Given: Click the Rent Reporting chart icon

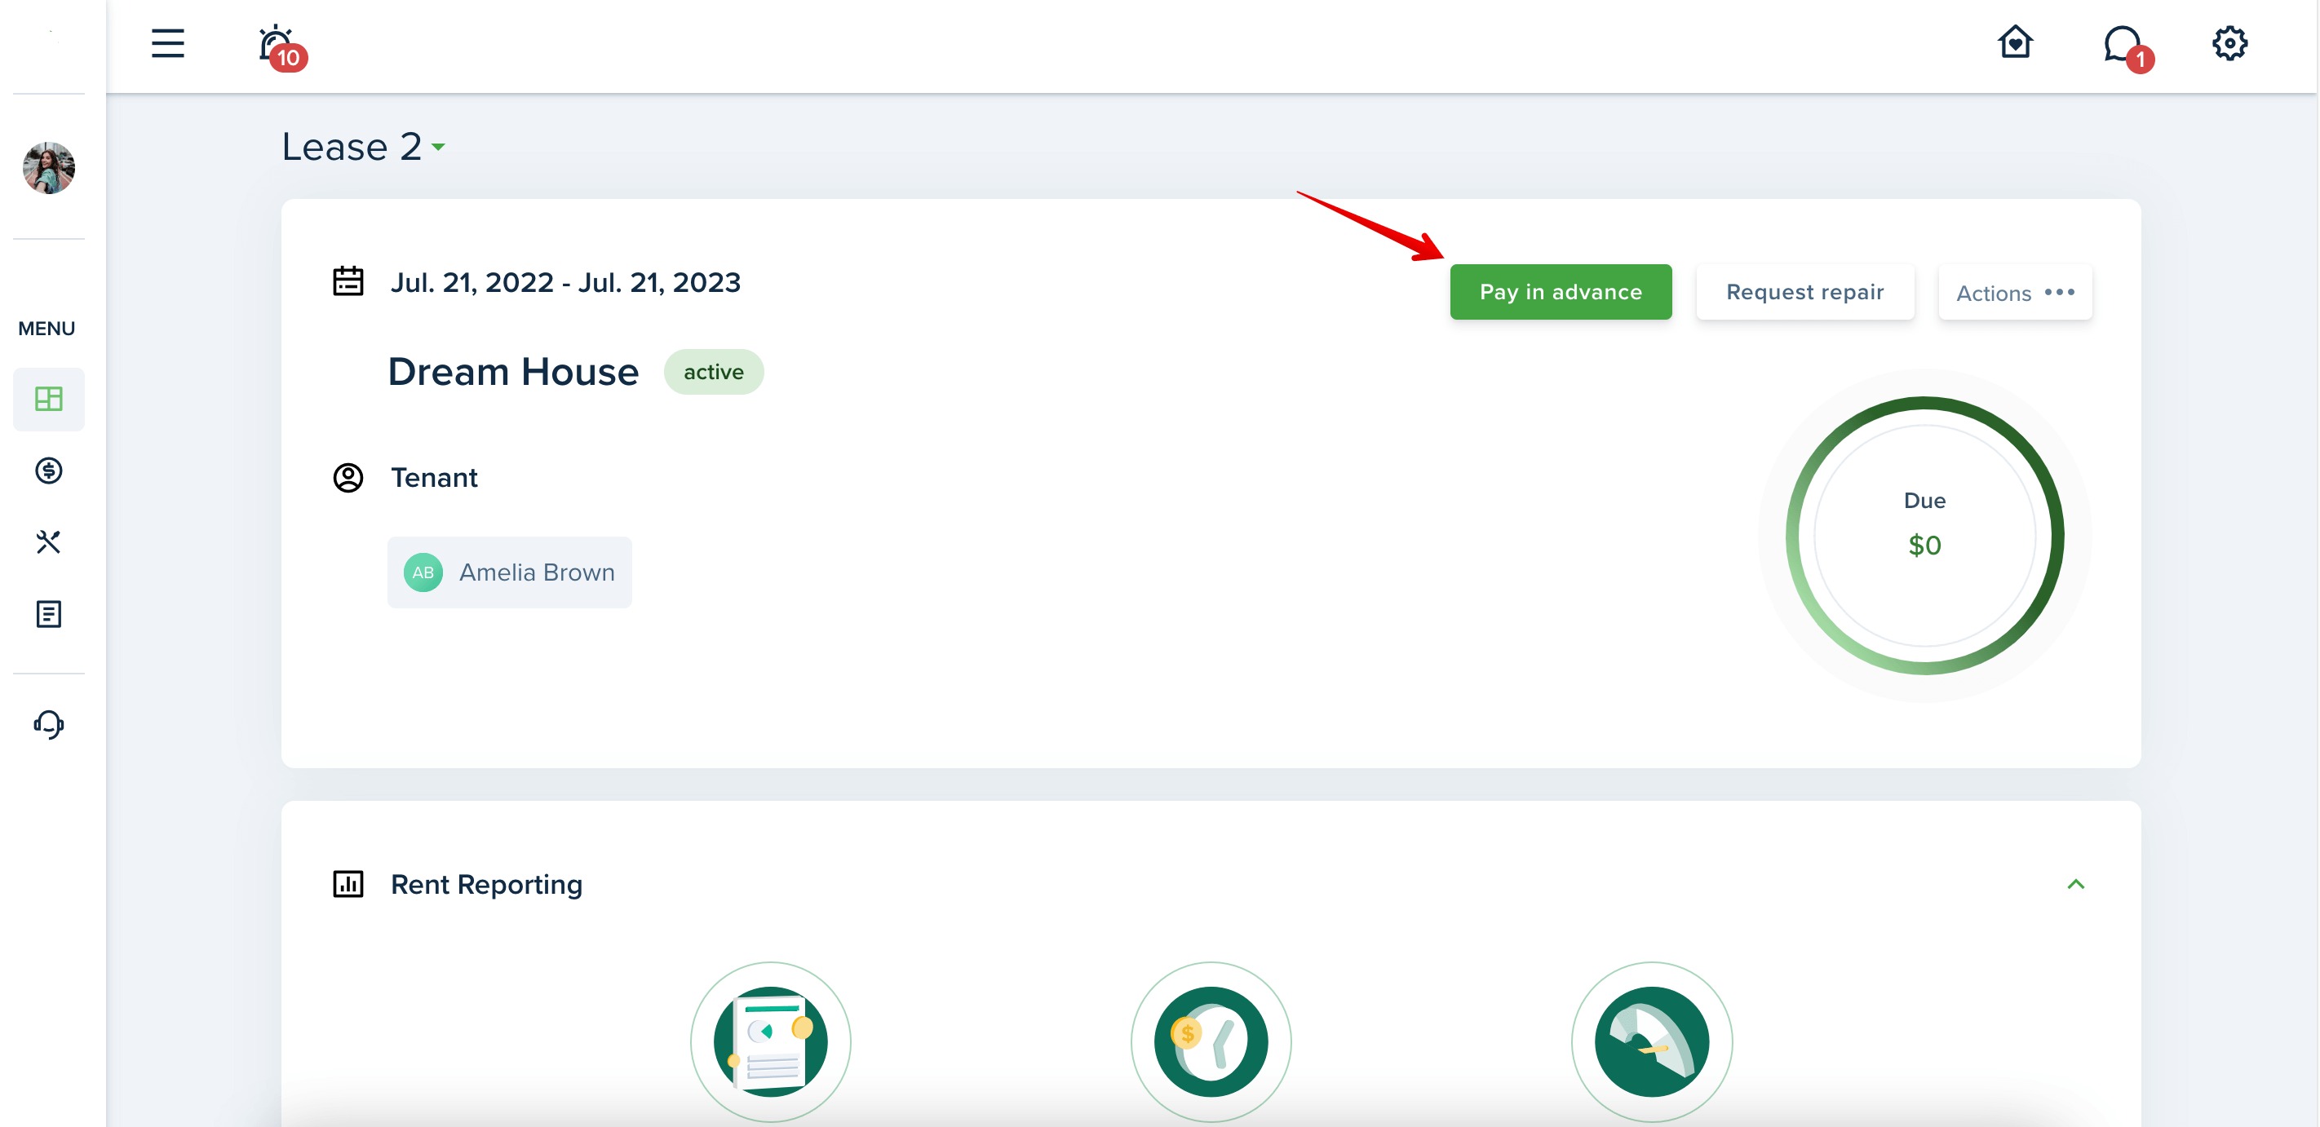Looking at the screenshot, I should [x=348, y=884].
